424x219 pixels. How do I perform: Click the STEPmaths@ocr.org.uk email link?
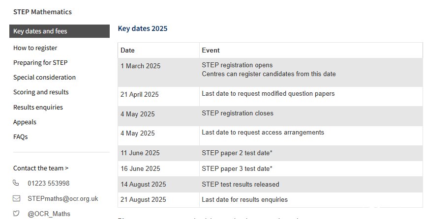click(x=63, y=199)
